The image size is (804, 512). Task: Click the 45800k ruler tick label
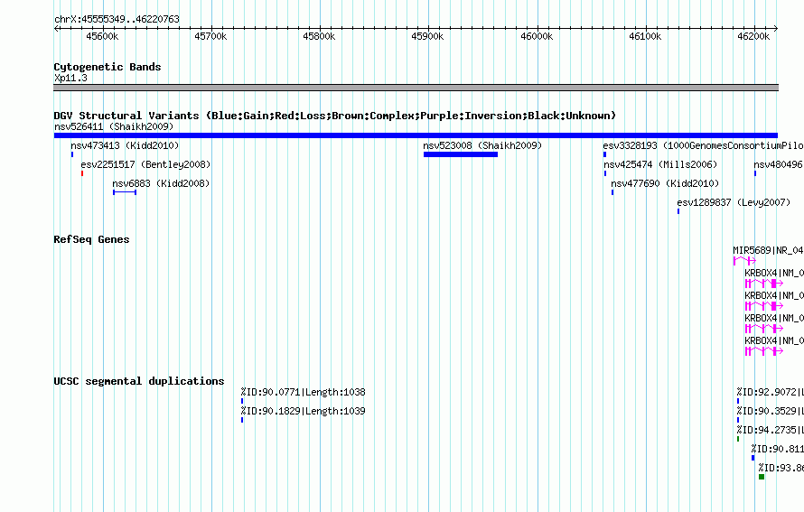coord(319,36)
